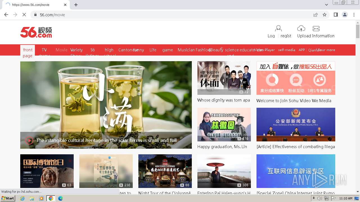Open Windows Media Player in taskbar
This screenshot has height=202, width=360.
pyautogui.click(x=41, y=198)
